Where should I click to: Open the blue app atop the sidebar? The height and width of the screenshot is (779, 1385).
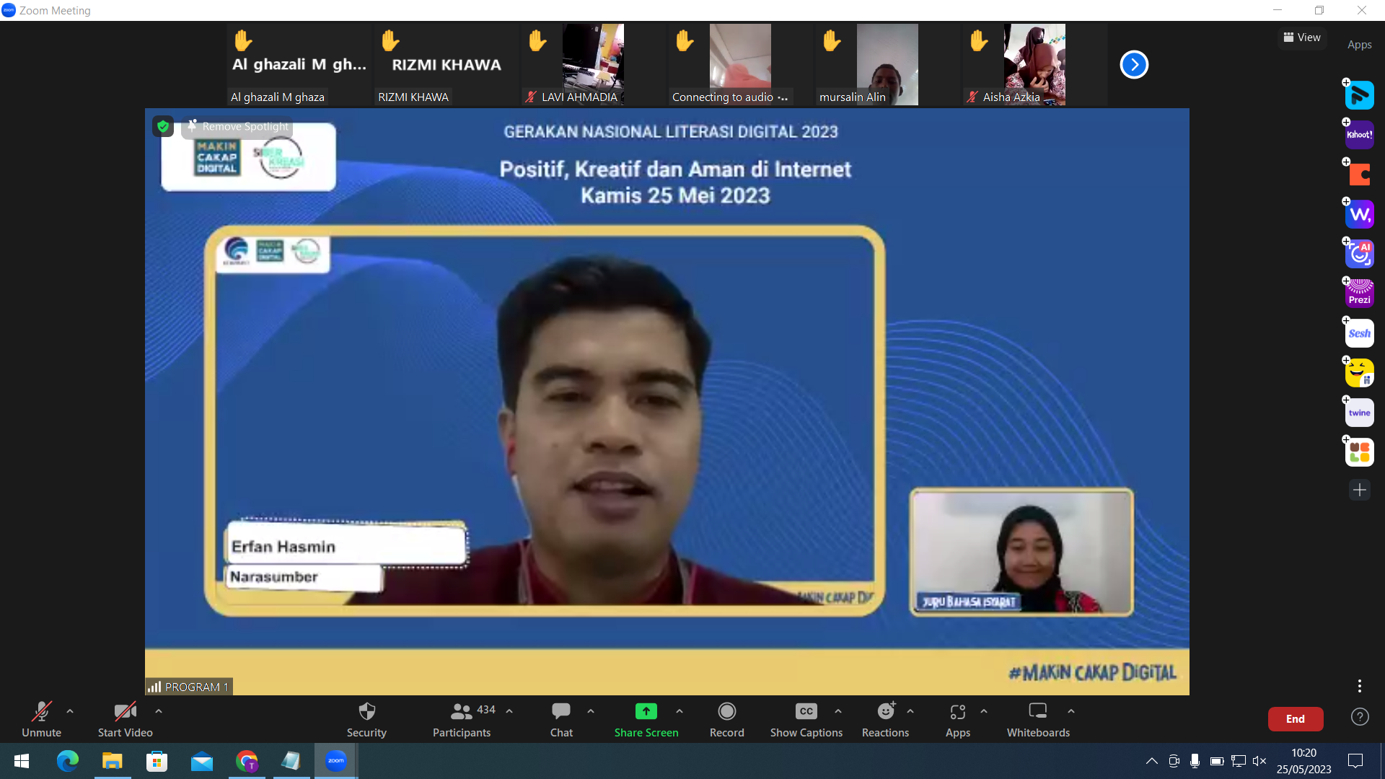[1360, 95]
